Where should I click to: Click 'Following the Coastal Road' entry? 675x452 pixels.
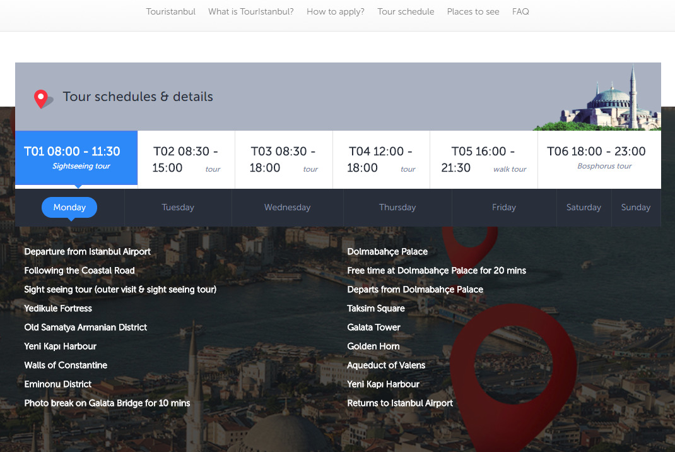click(x=79, y=271)
